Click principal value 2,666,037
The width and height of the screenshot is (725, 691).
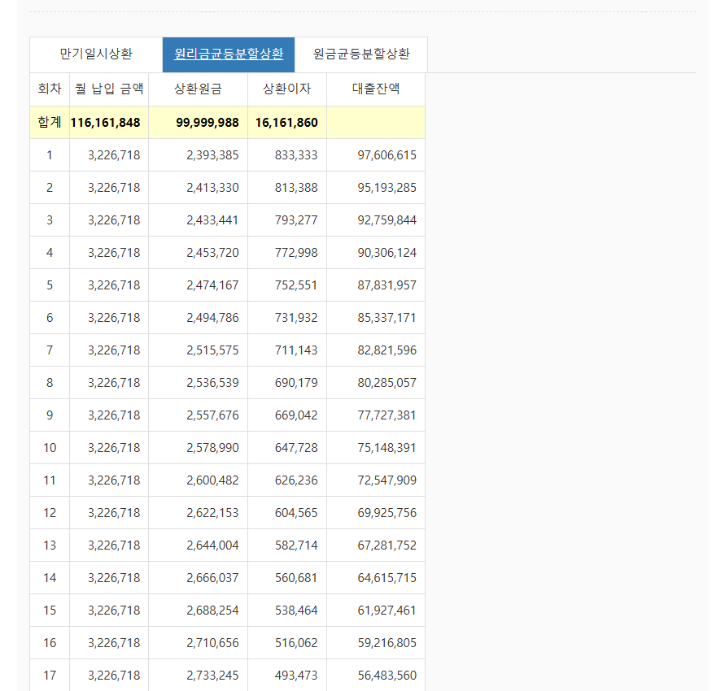pos(212,578)
